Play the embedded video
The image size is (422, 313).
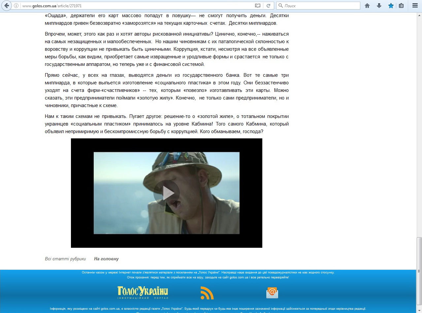167,193
